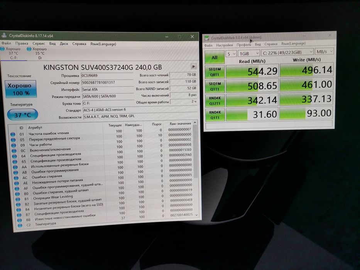Open Язык(Language) menu in CrystalDiskMark
The height and width of the screenshot is (270, 360).
[x=293, y=43]
